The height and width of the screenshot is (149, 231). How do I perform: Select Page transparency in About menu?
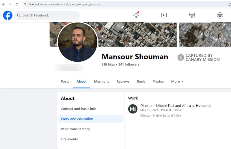click(75, 129)
